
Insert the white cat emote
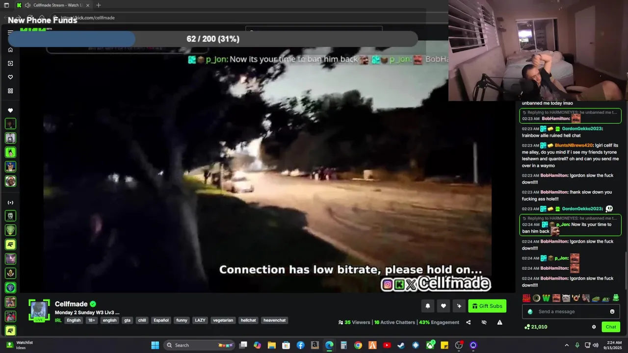coord(566,298)
